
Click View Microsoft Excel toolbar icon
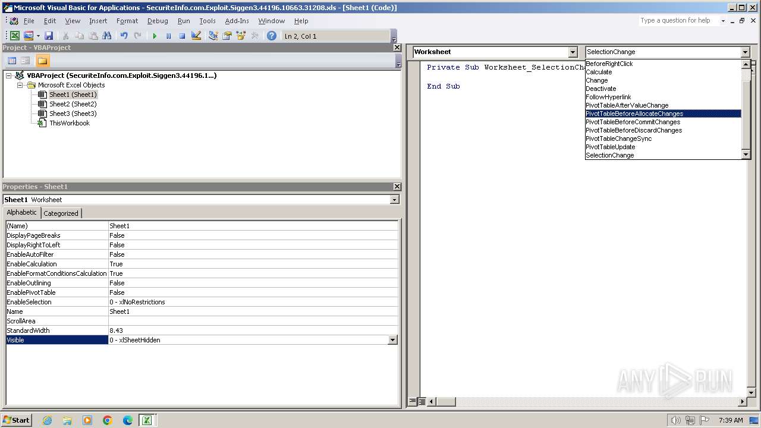[14, 36]
